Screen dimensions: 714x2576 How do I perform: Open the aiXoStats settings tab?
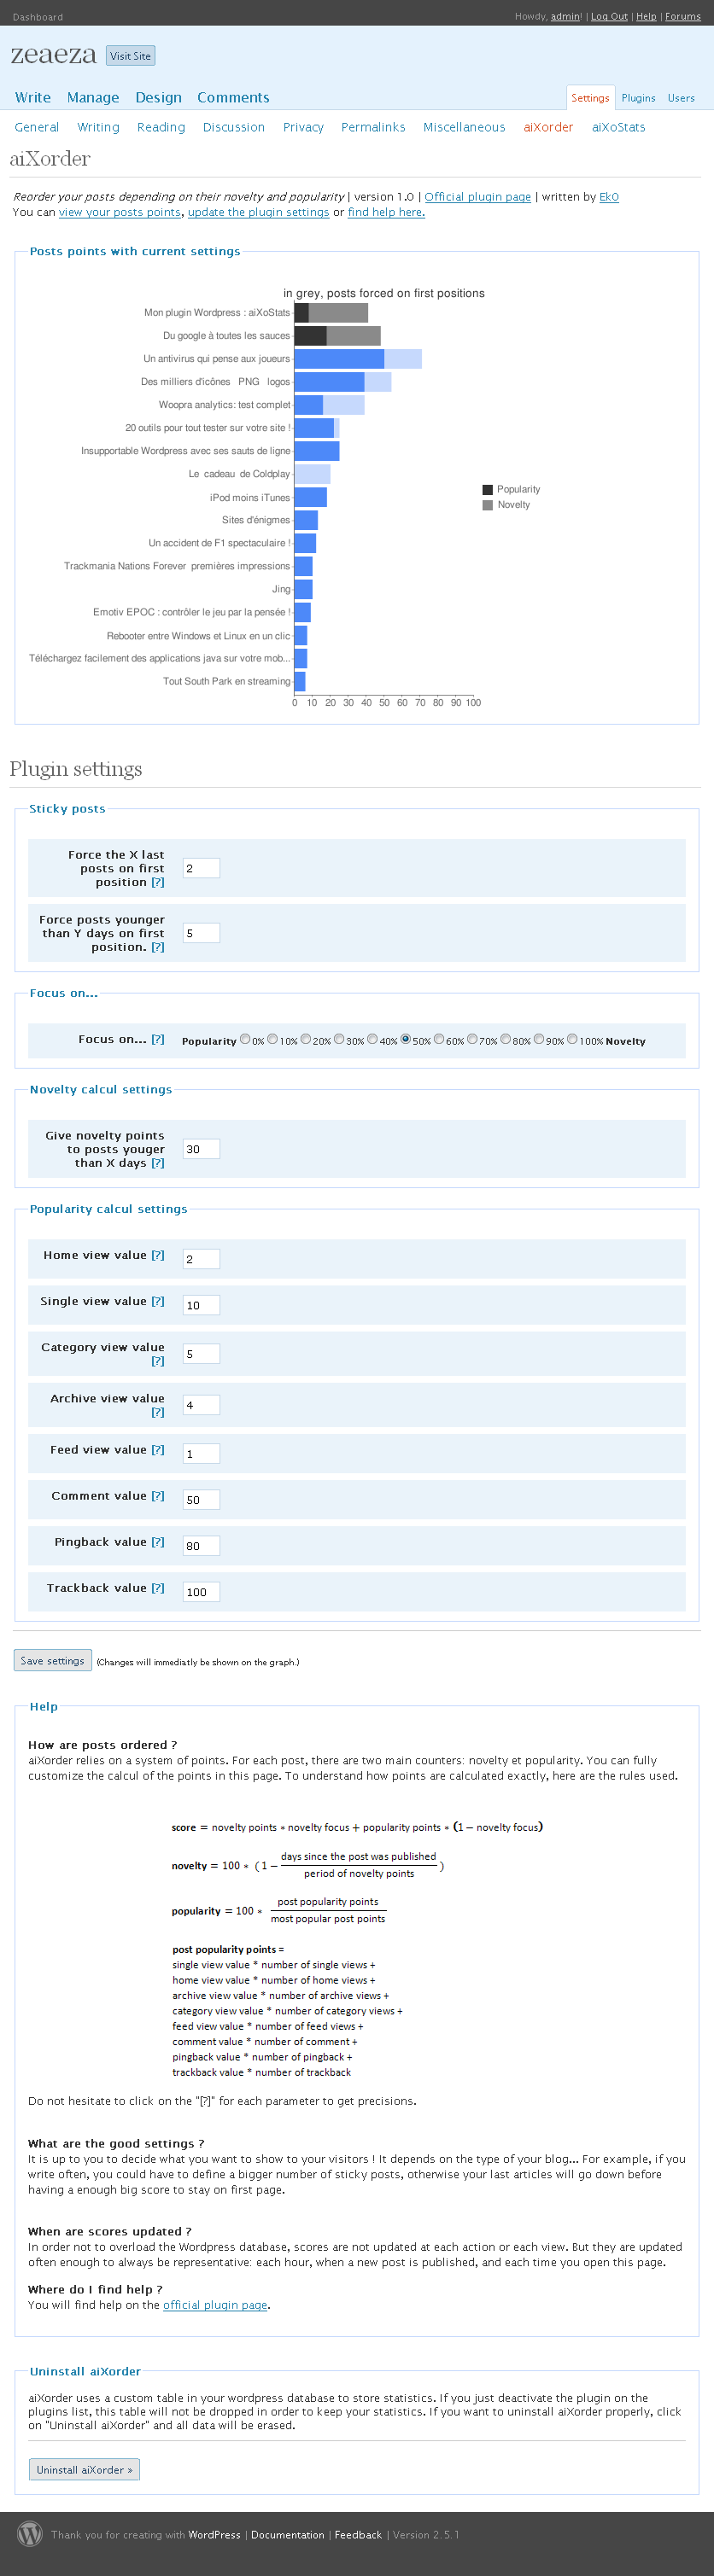click(x=618, y=127)
